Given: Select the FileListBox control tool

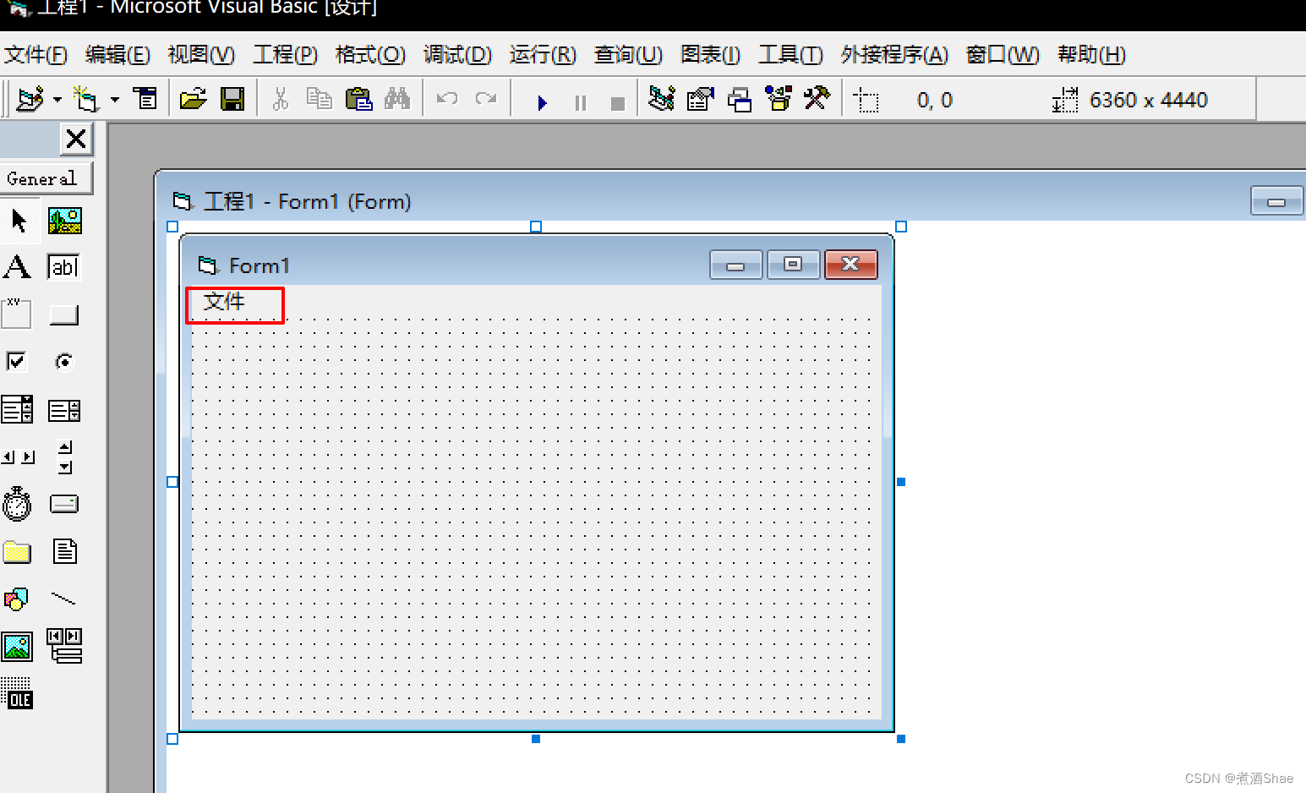Looking at the screenshot, I should 65,551.
